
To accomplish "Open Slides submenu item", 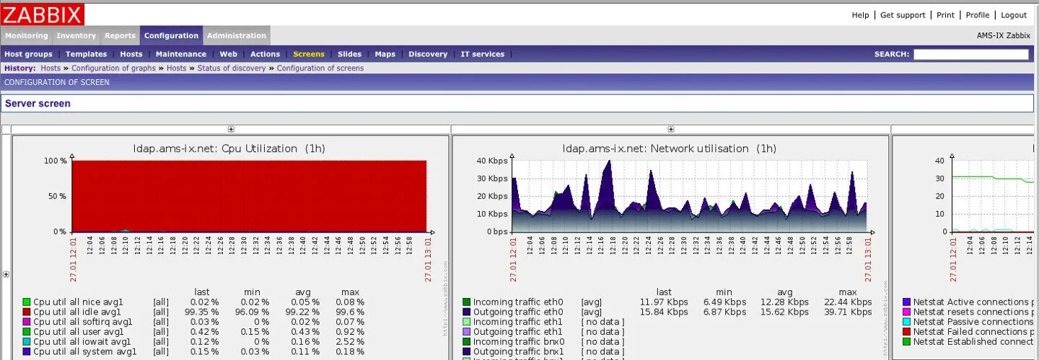I will tap(349, 54).
